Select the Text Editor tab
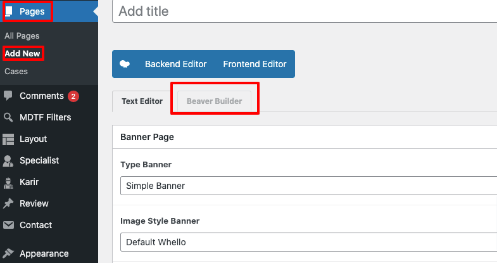The height and width of the screenshot is (263, 497). [142, 101]
